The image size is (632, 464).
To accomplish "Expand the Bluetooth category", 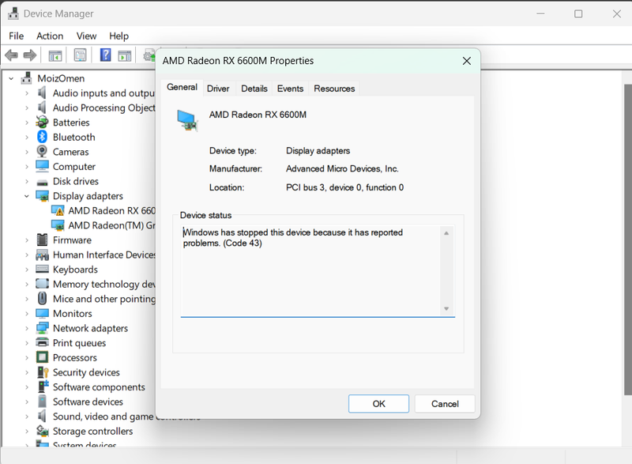I will point(27,137).
